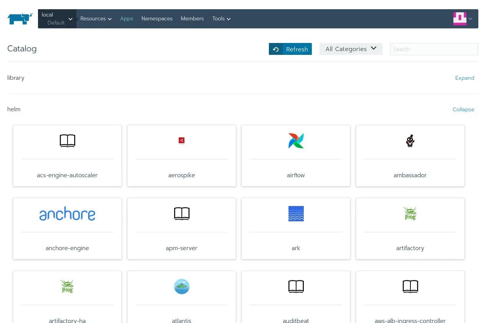Click the helm section title
486x323 pixels.
click(x=14, y=109)
